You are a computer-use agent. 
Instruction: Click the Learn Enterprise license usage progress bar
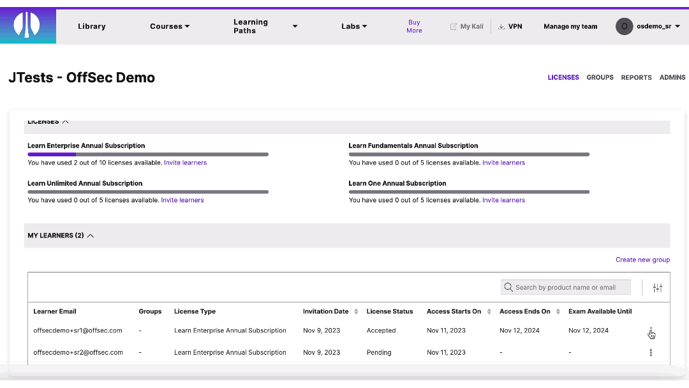pos(147,154)
